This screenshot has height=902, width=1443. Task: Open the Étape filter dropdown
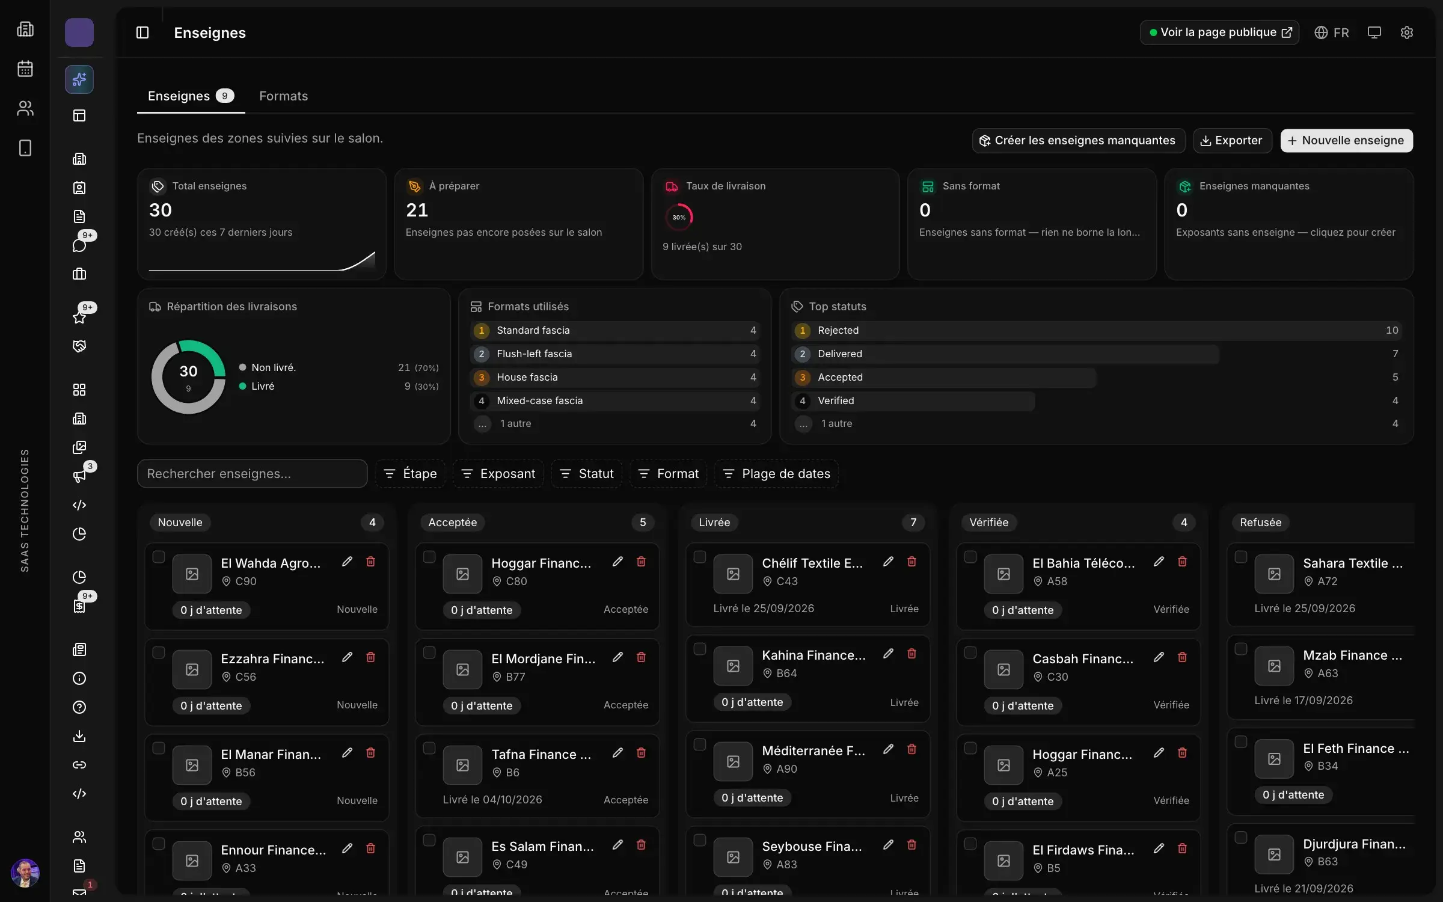coord(410,474)
